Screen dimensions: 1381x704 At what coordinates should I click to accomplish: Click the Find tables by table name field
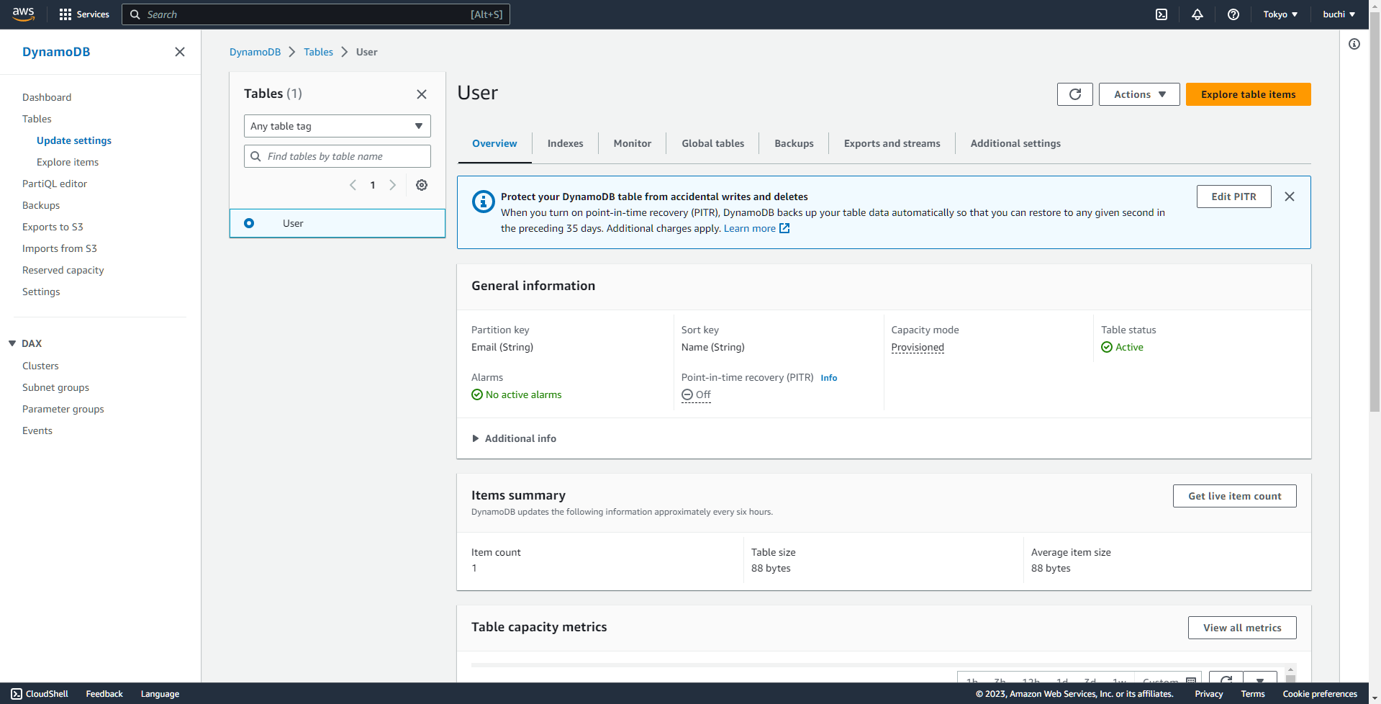pyautogui.click(x=337, y=156)
